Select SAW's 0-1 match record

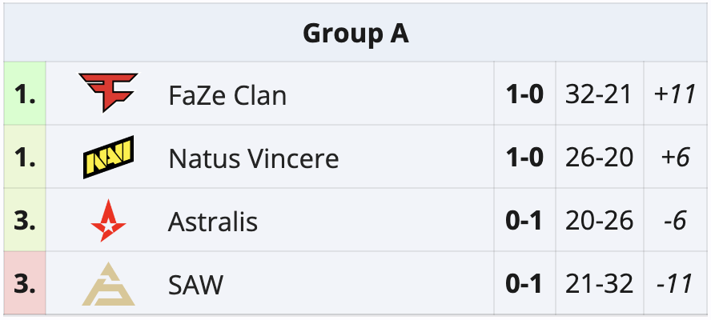pyautogui.click(x=524, y=284)
